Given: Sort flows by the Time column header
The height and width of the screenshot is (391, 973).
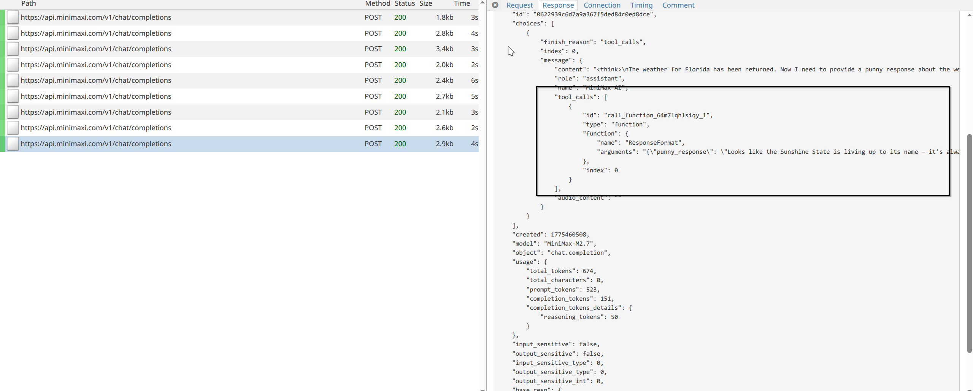Looking at the screenshot, I should (462, 3).
